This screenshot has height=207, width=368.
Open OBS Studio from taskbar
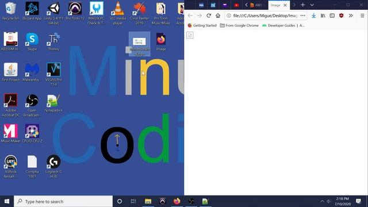[191, 201]
